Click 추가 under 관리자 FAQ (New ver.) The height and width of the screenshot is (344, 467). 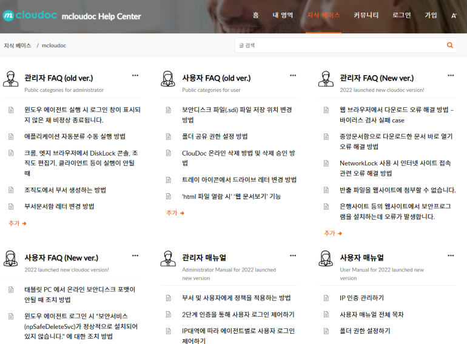pyautogui.click(x=333, y=233)
